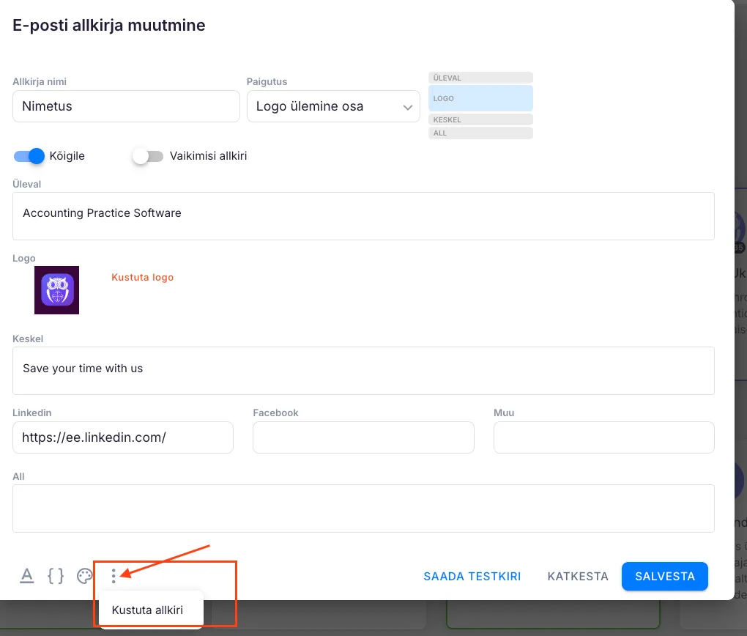Viewport: 747px width, 636px height.
Task: Send a test email with SAADA TESTKIRI
Action: 472,576
